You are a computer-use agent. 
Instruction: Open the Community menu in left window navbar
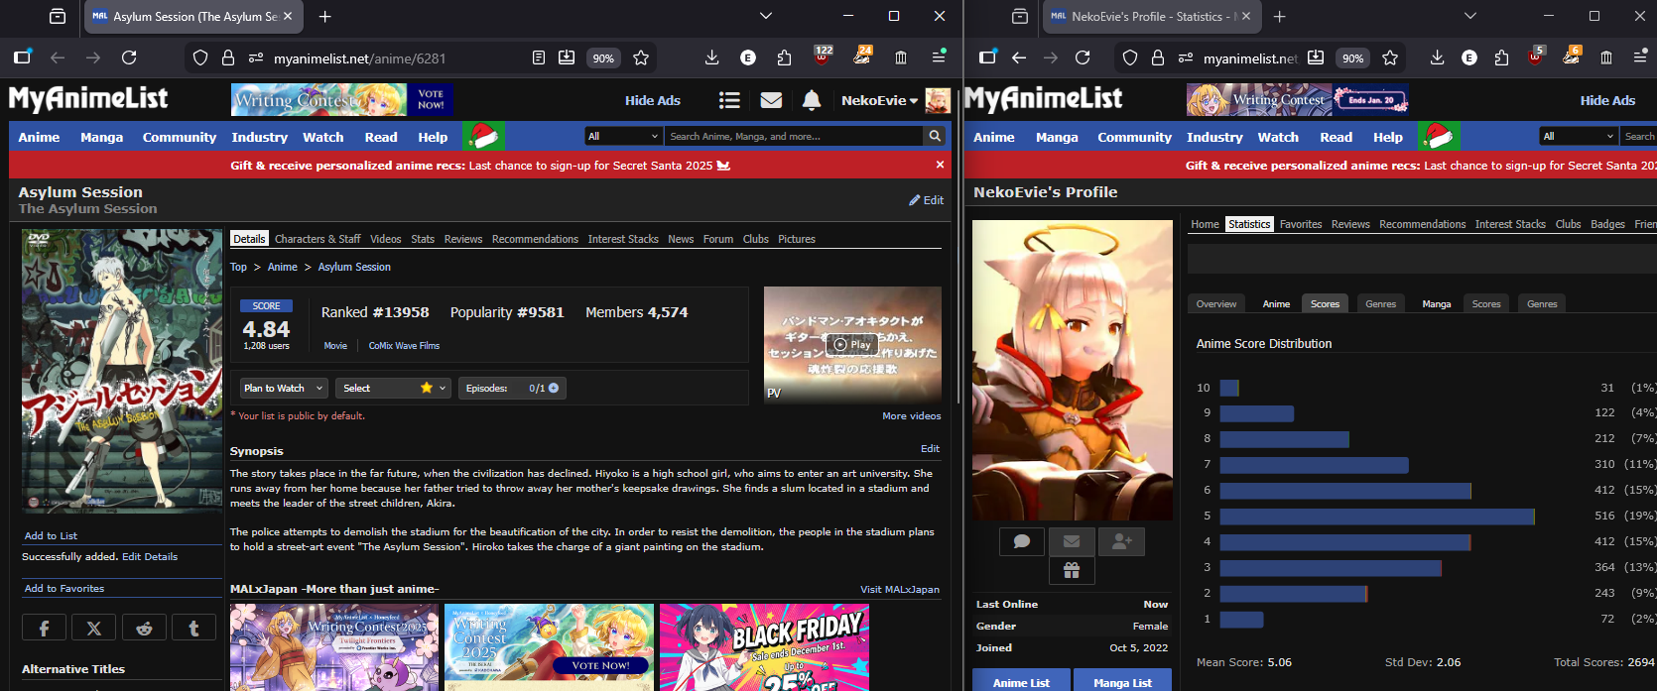tap(180, 137)
